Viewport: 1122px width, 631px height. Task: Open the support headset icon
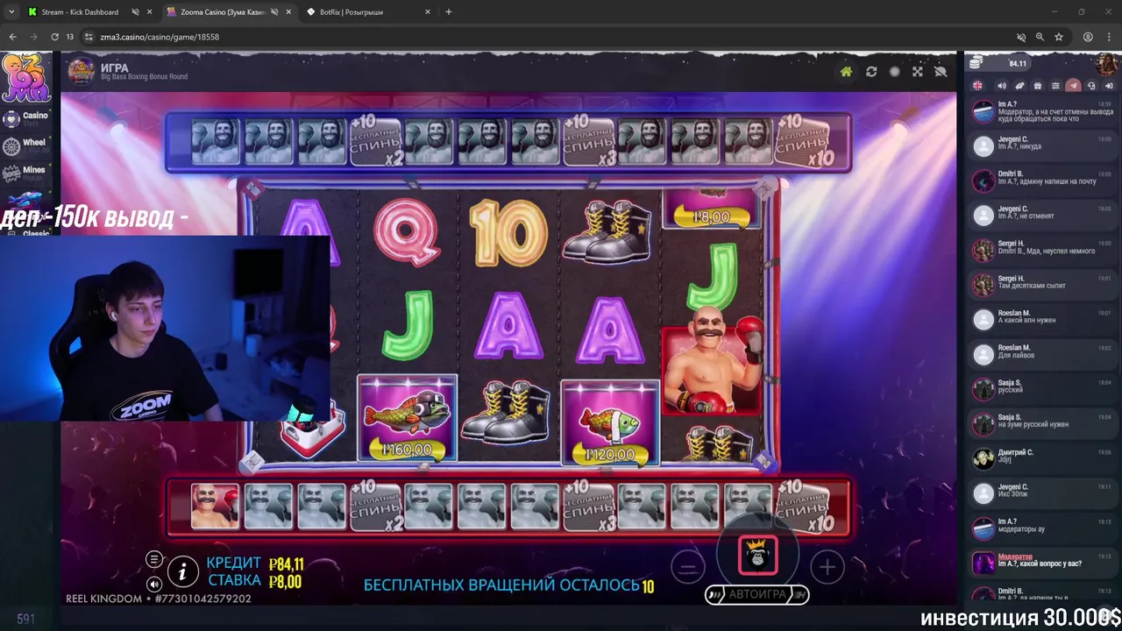click(x=1091, y=86)
